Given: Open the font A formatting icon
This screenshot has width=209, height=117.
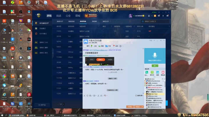Looking at the screenshot, I should [x=84, y=96].
